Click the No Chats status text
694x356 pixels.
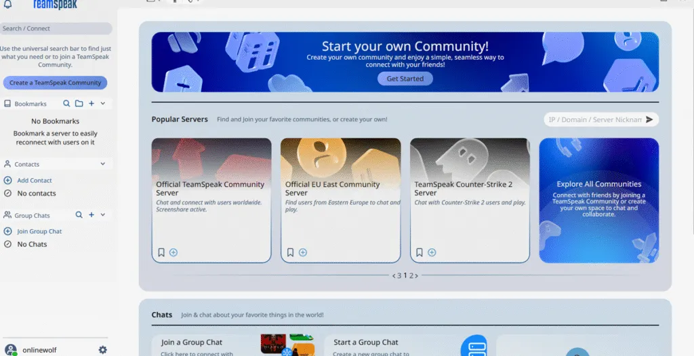click(x=32, y=244)
